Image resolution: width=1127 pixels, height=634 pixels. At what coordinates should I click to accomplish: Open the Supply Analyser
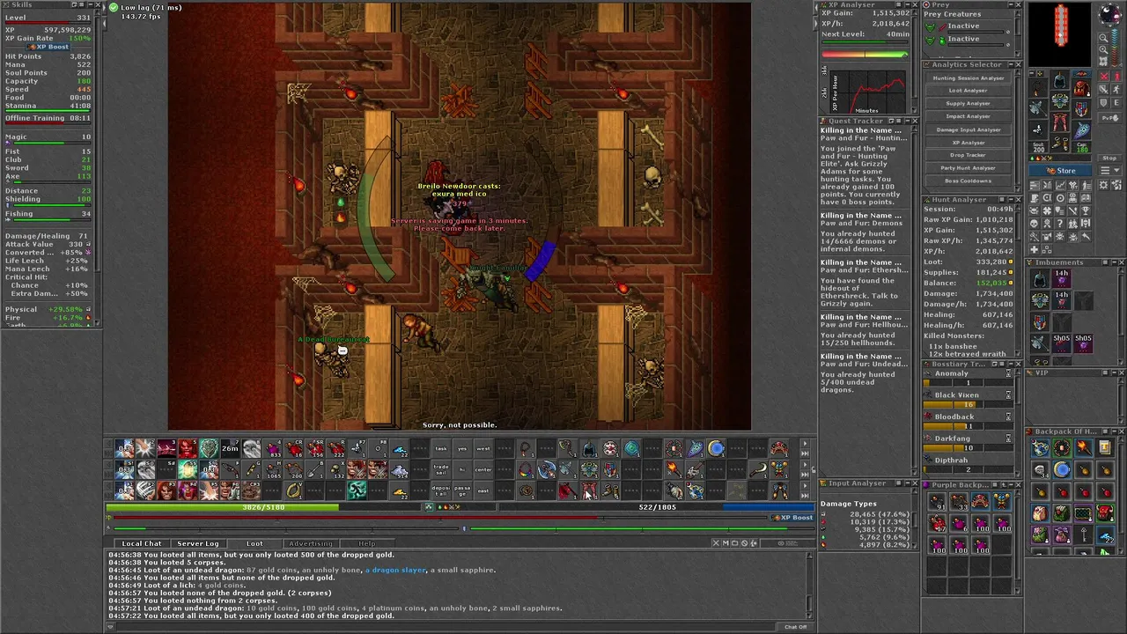point(969,104)
